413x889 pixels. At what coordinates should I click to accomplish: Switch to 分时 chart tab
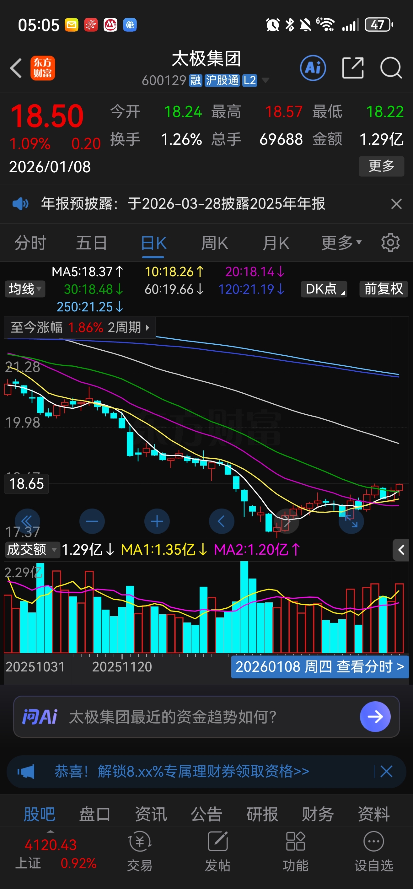pos(30,243)
